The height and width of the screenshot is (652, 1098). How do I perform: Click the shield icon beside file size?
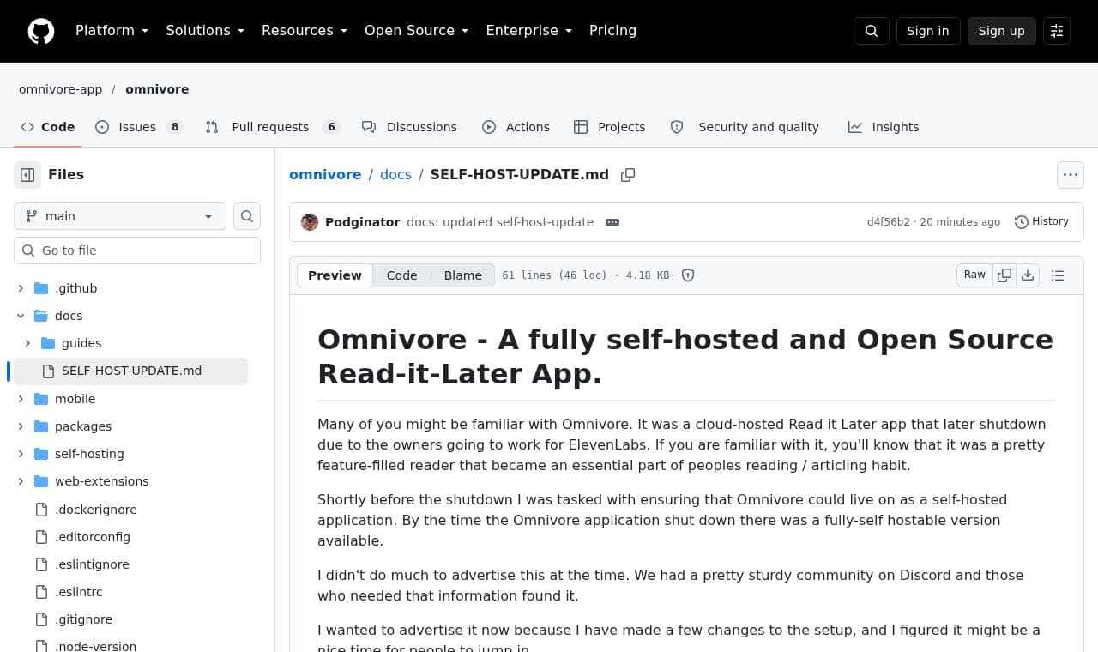[x=688, y=275]
